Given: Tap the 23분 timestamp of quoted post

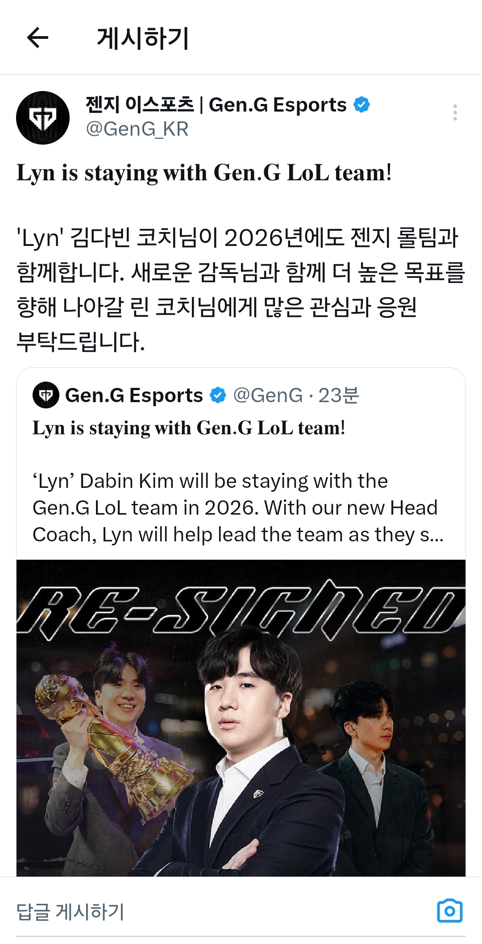Looking at the screenshot, I should pyautogui.click(x=338, y=395).
